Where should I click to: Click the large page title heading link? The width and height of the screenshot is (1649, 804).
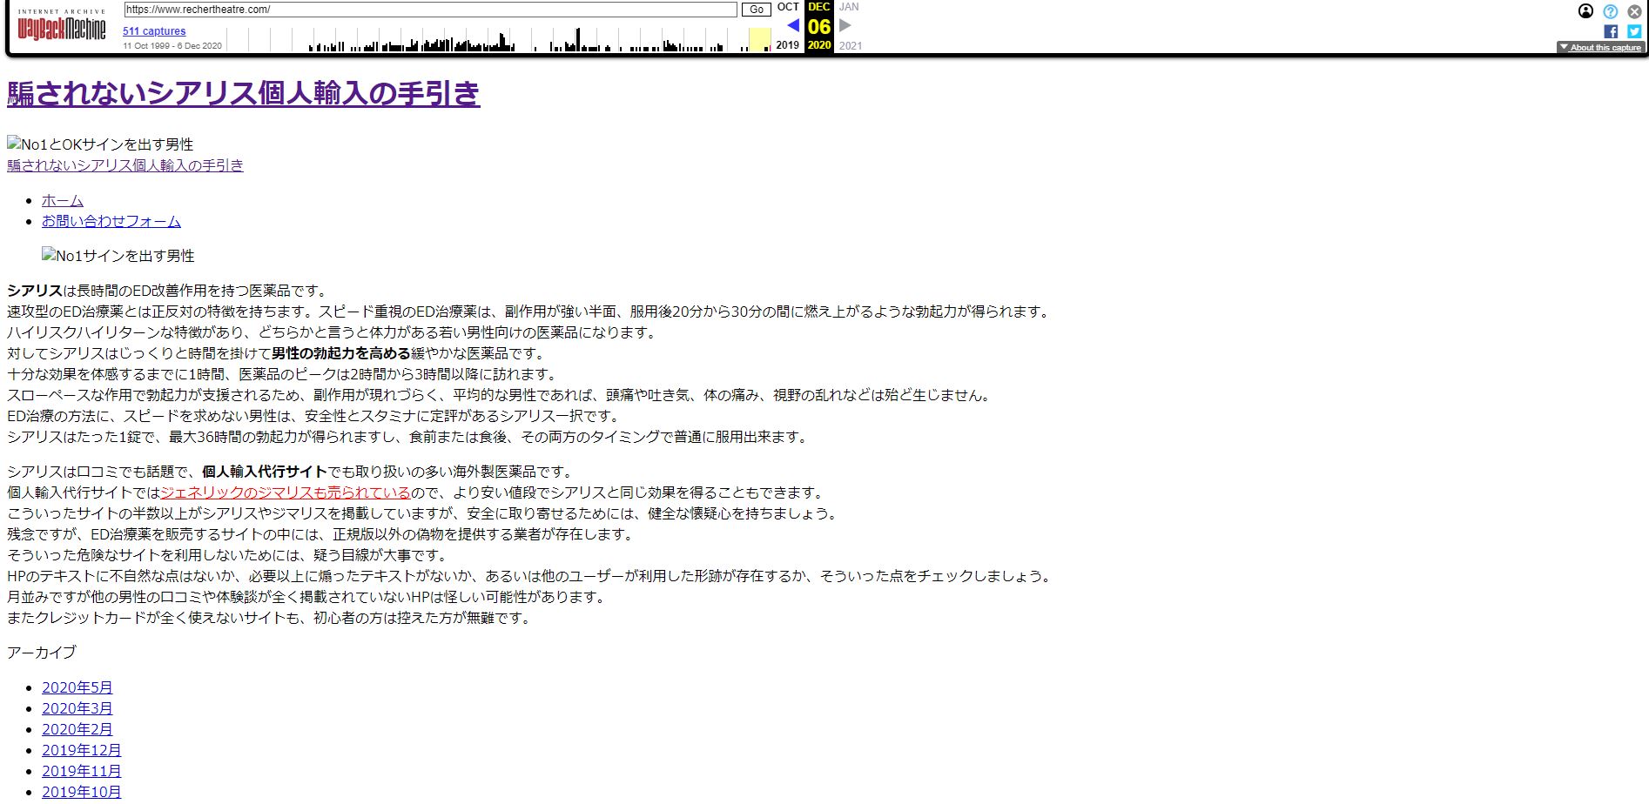pyautogui.click(x=244, y=94)
